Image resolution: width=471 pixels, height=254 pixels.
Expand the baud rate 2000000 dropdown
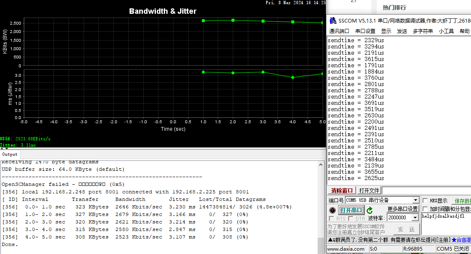click(x=415, y=218)
